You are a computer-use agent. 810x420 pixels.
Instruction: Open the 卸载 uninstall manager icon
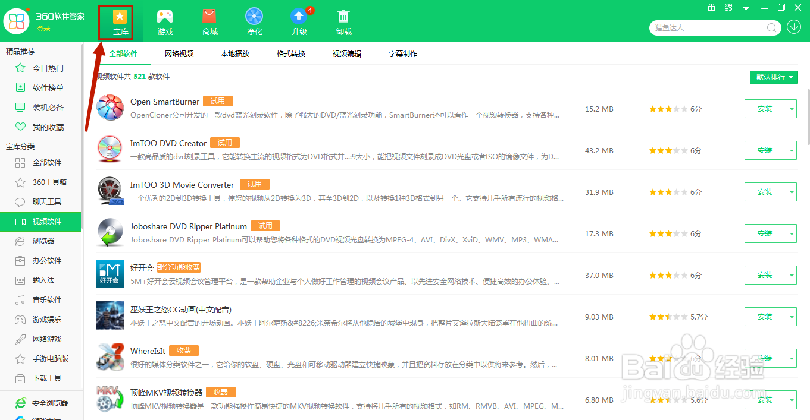tap(343, 21)
